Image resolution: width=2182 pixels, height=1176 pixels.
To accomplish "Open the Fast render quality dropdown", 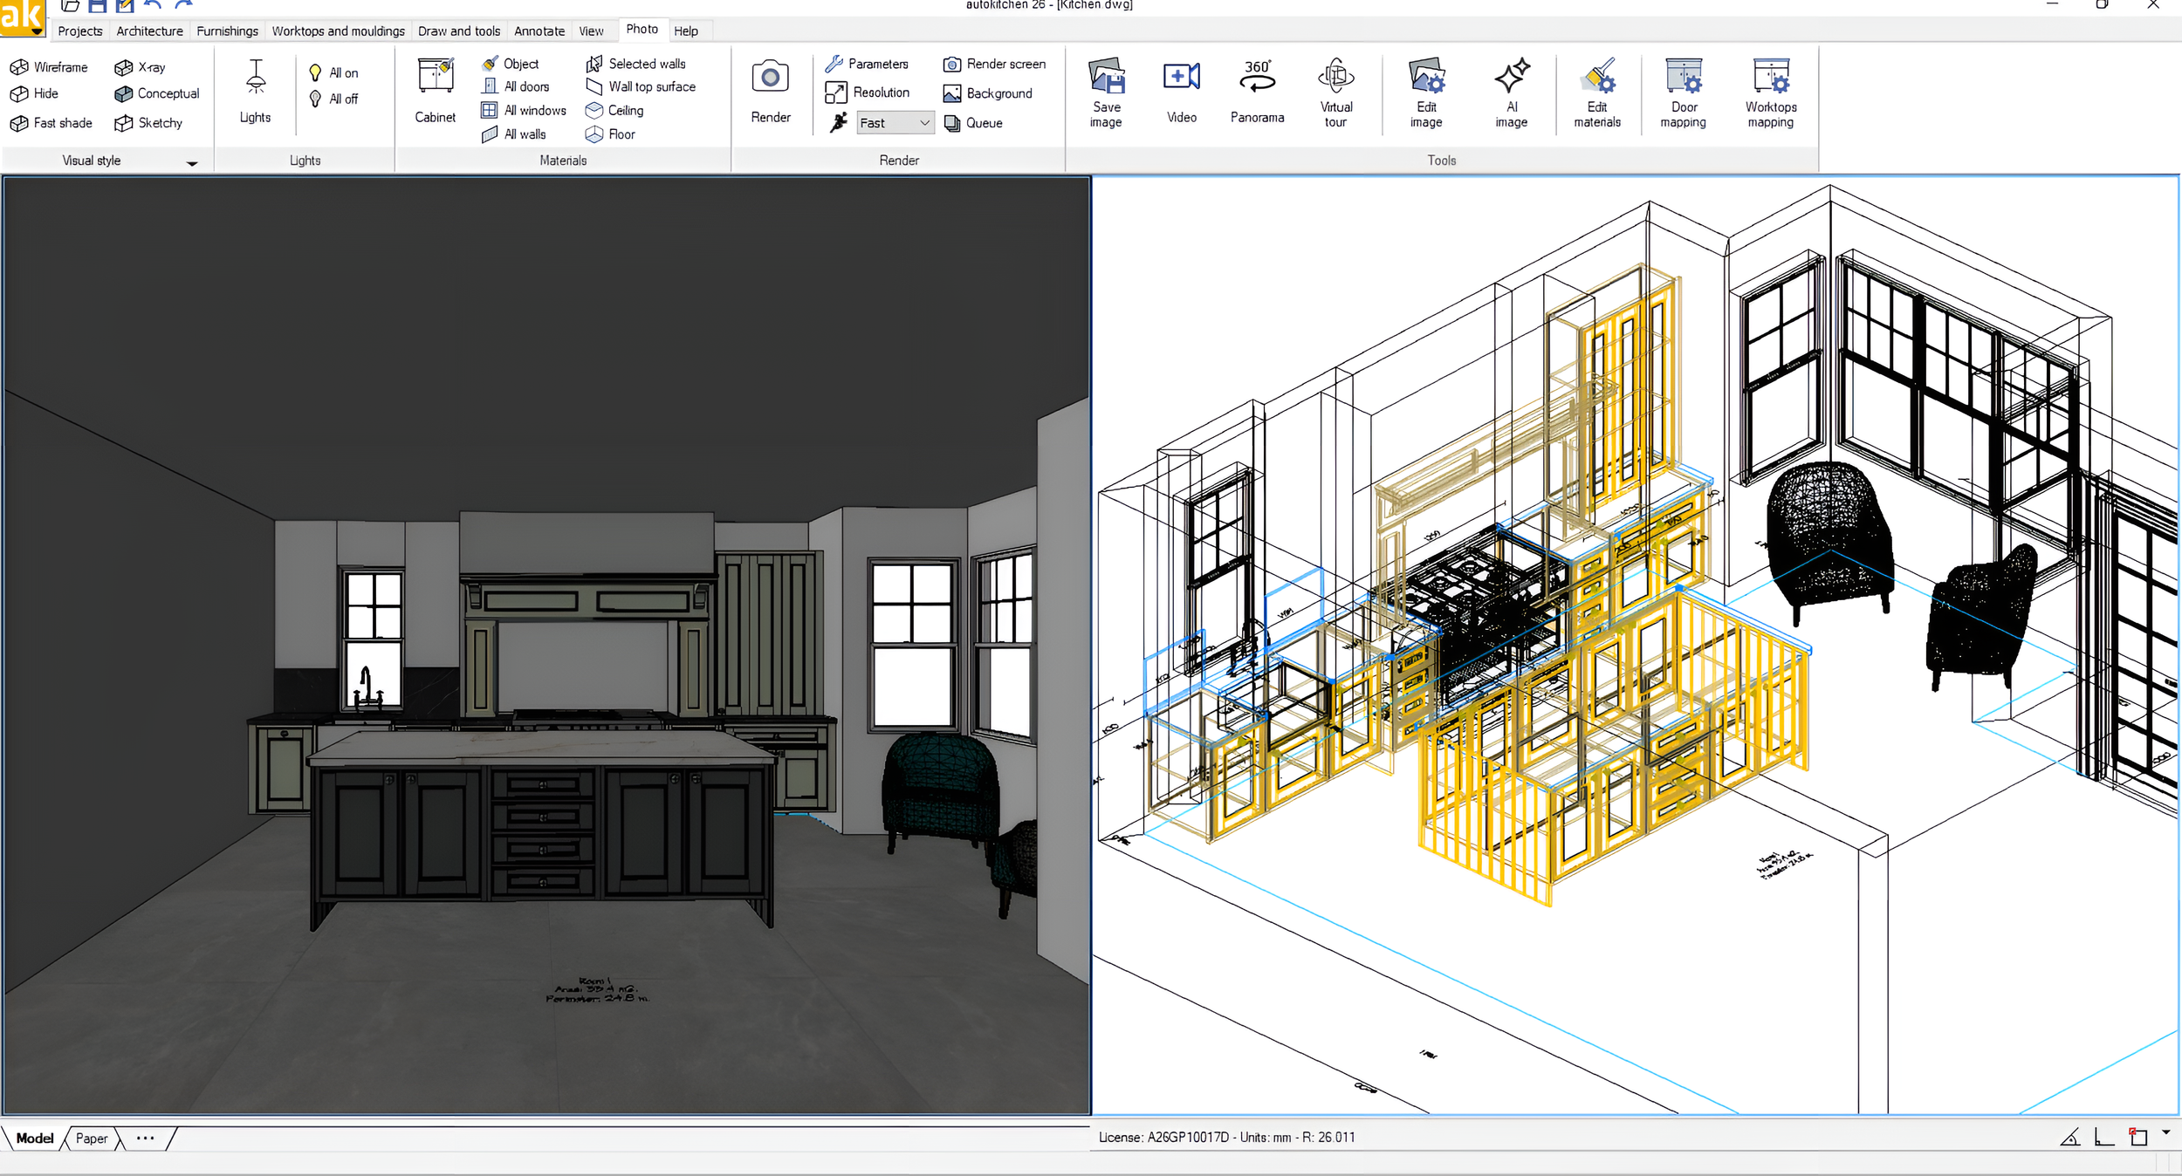I will (895, 123).
